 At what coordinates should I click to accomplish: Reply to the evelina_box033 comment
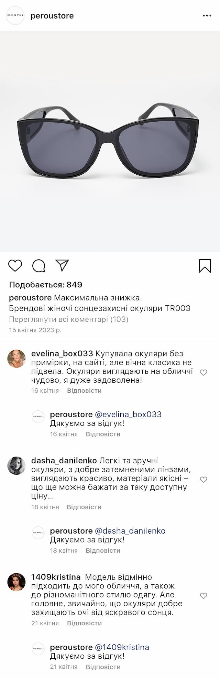pyautogui.click(x=84, y=391)
